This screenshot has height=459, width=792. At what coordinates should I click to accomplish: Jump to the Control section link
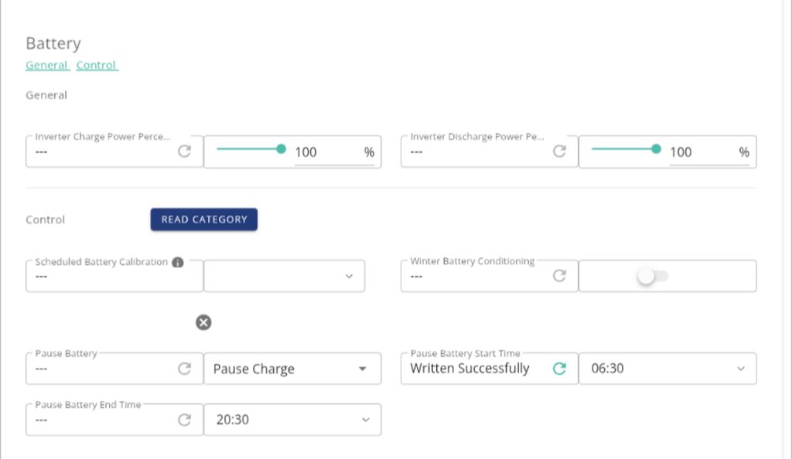(x=97, y=66)
